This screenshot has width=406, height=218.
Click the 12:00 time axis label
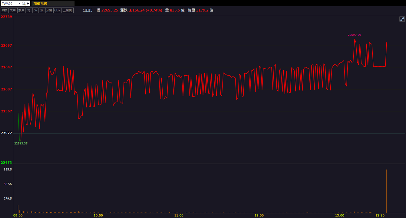[x=259, y=216]
